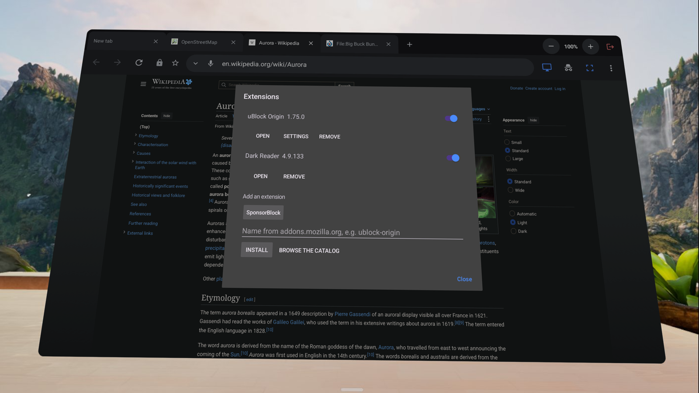Image resolution: width=699 pixels, height=393 pixels.
Task: Jump to Historically significant events section
Action: click(x=160, y=186)
